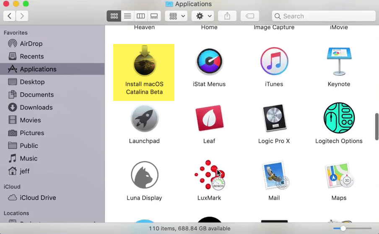Click the Luna Display name label

(144, 198)
